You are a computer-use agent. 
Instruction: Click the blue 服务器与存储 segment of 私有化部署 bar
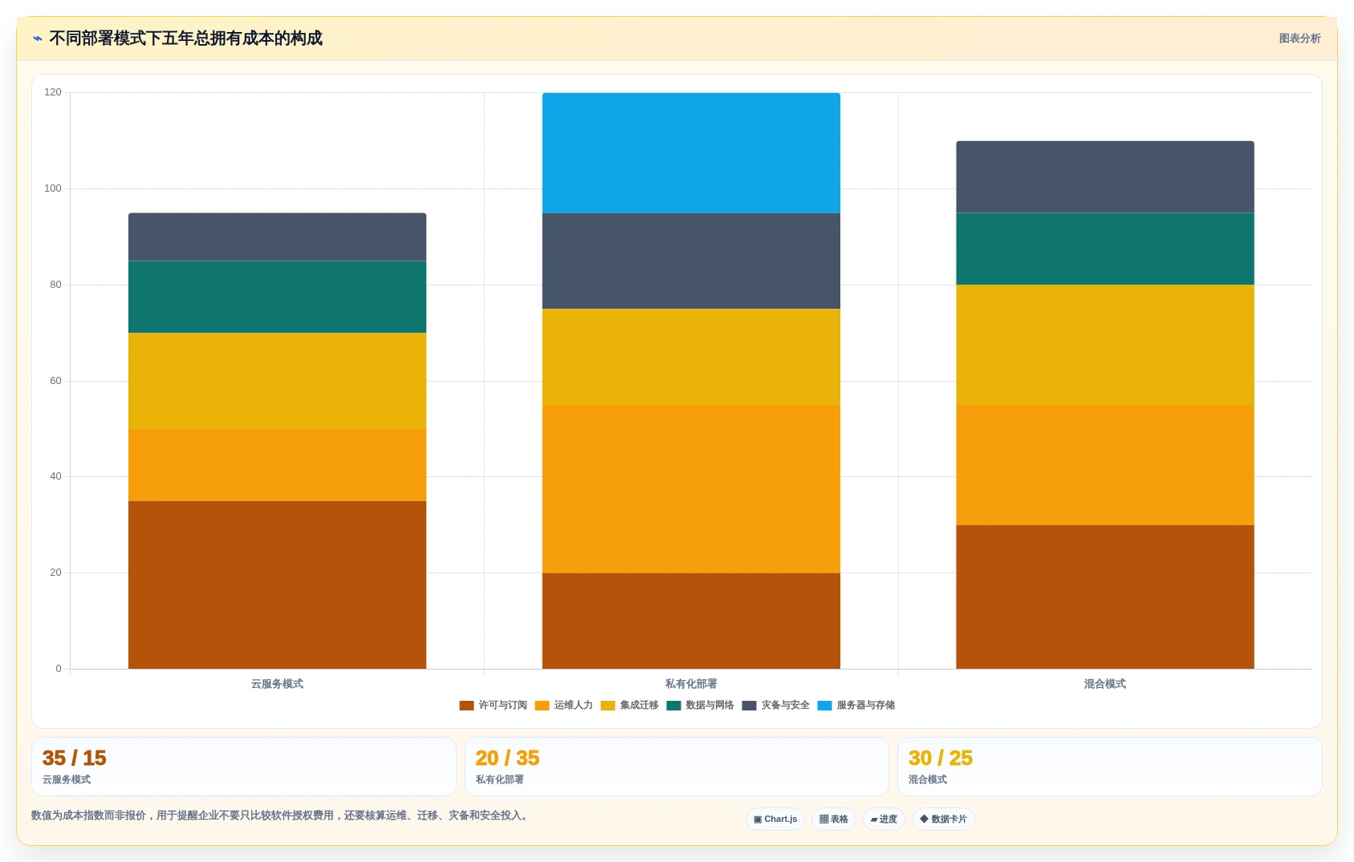[x=691, y=153]
